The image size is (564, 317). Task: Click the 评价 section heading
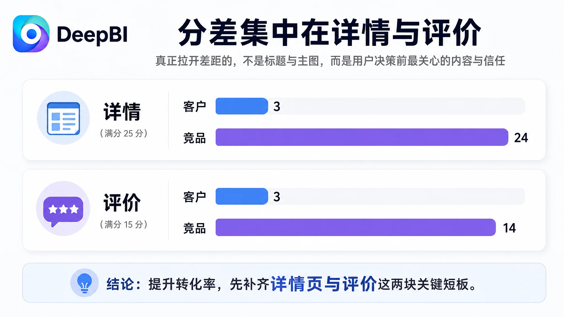[122, 202]
